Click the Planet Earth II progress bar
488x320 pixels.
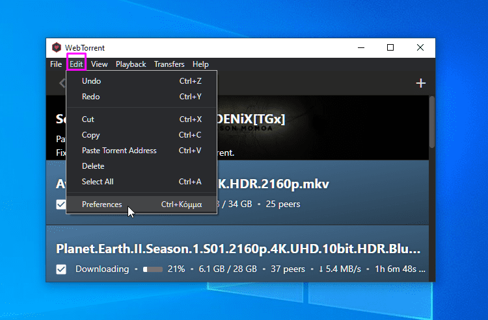pos(153,269)
